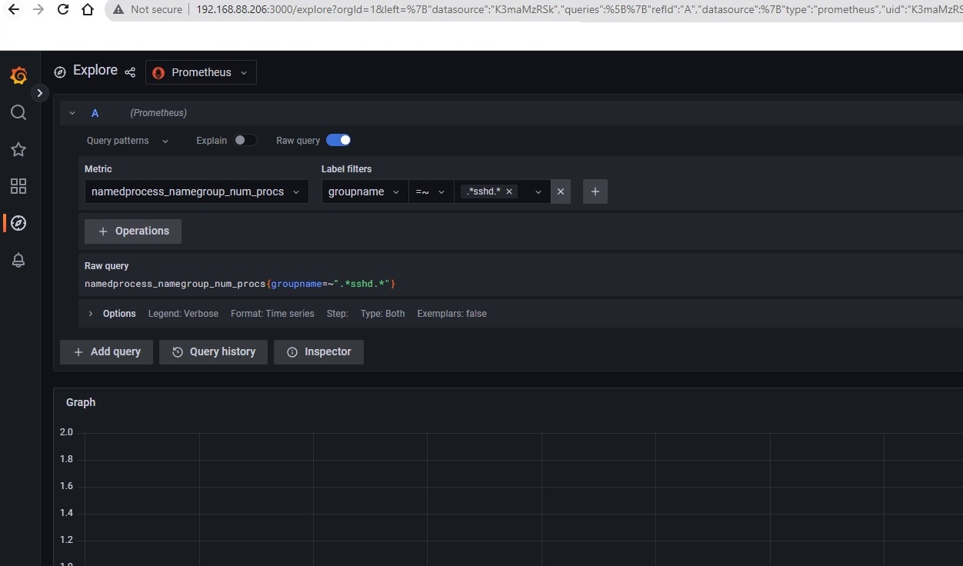Click the Add query button
Screen dimensions: 963x566
point(106,351)
